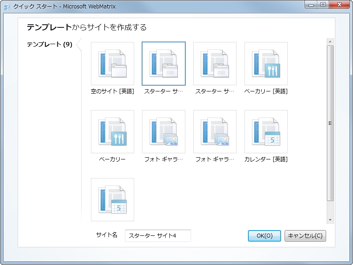Click the template list scrollbar down arrow
The height and width of the screenshot is (265, 353).
click(x=330, y=220)
